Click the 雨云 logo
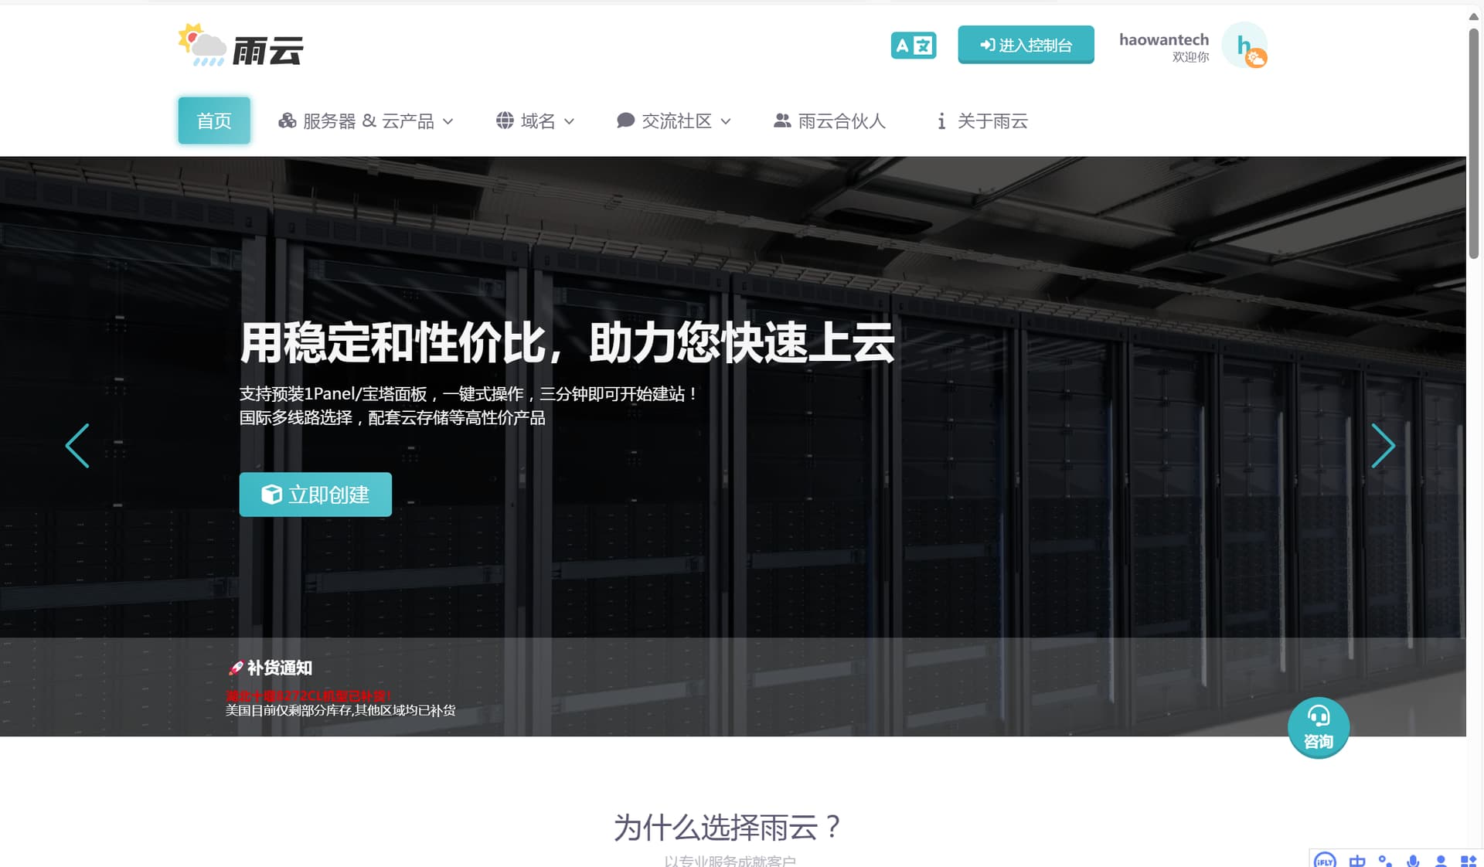 point(240,46)
